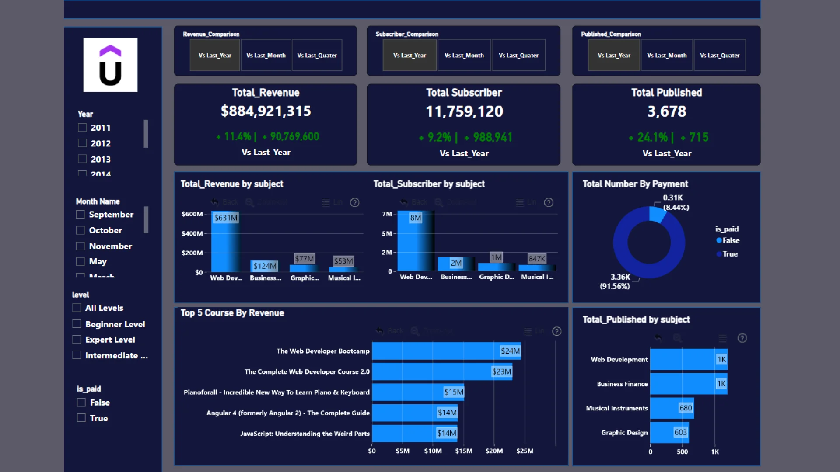
Task: Select Vs Last_Month in Subscriber_Comparison
Action: (464, 55)
